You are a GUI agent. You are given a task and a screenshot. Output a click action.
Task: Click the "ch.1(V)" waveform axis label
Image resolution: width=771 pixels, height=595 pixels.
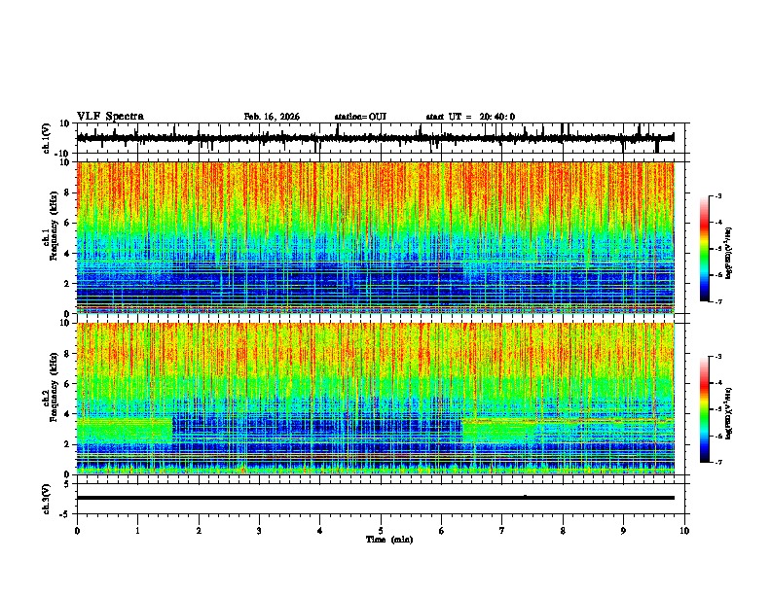click(47, 138)
